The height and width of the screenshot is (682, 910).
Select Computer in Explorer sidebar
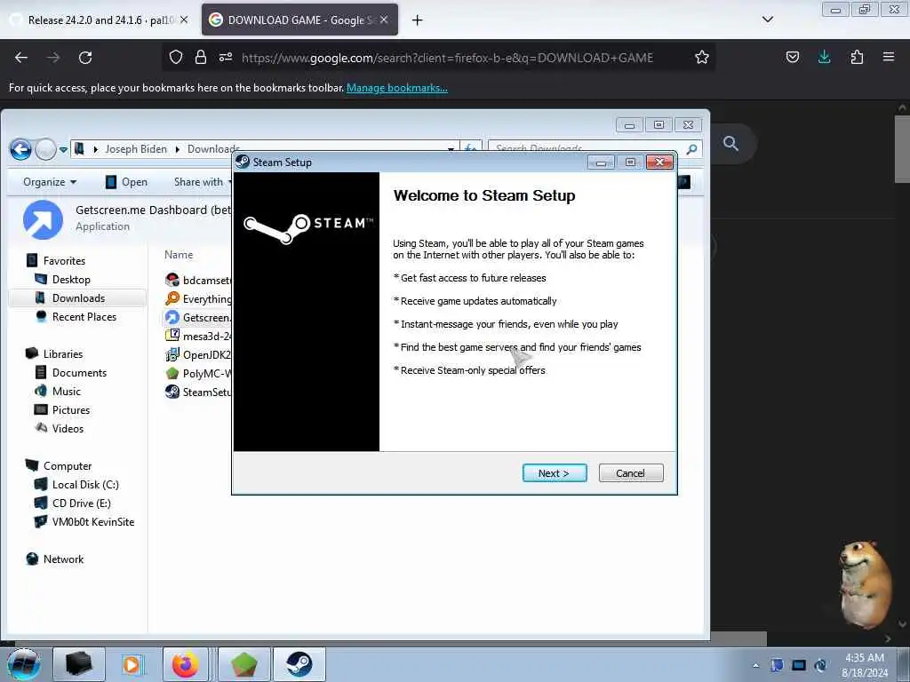pos(67,465)
